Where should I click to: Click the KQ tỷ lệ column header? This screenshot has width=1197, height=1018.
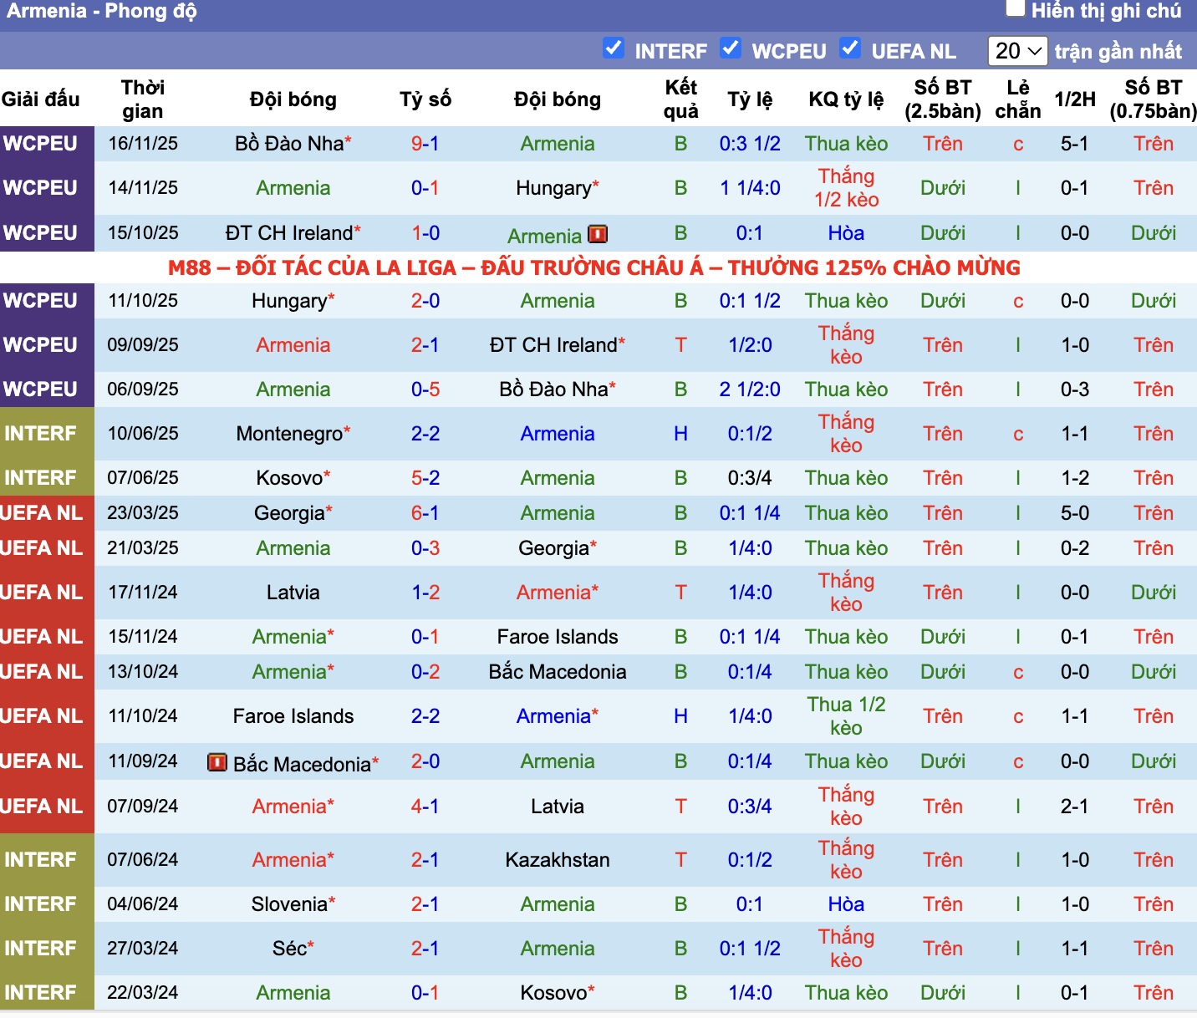[846, 99]
